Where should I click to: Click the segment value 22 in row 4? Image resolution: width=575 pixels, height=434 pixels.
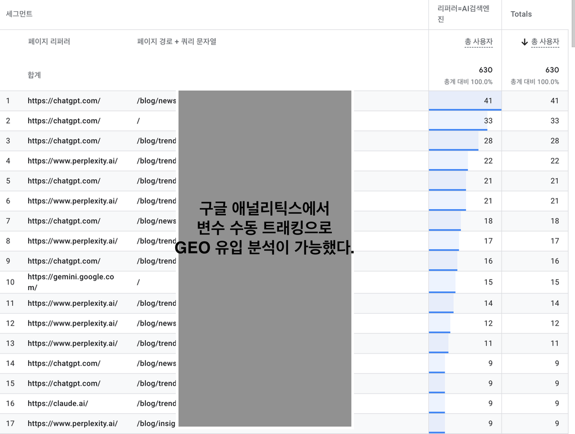click(x=488, y=161)
